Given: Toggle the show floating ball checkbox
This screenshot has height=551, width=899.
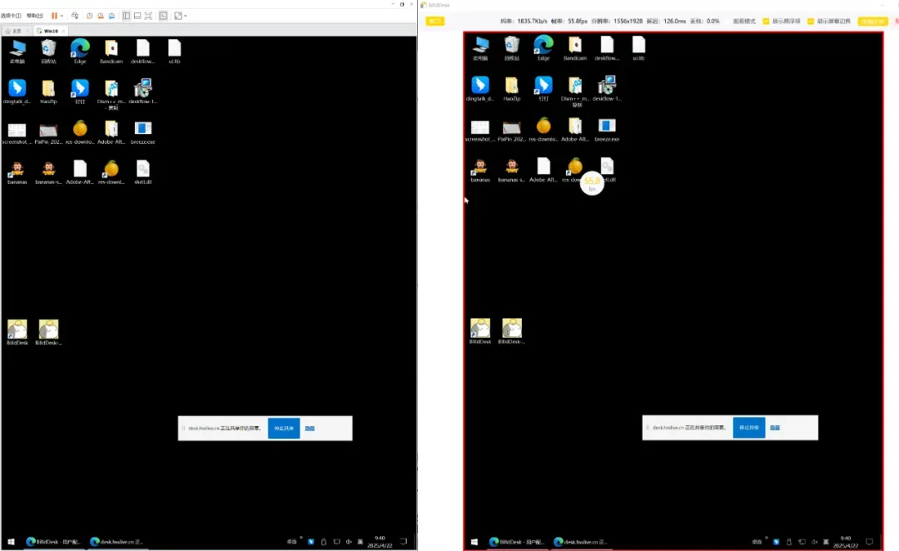Looking at the screenshot, I should point(766,21).
